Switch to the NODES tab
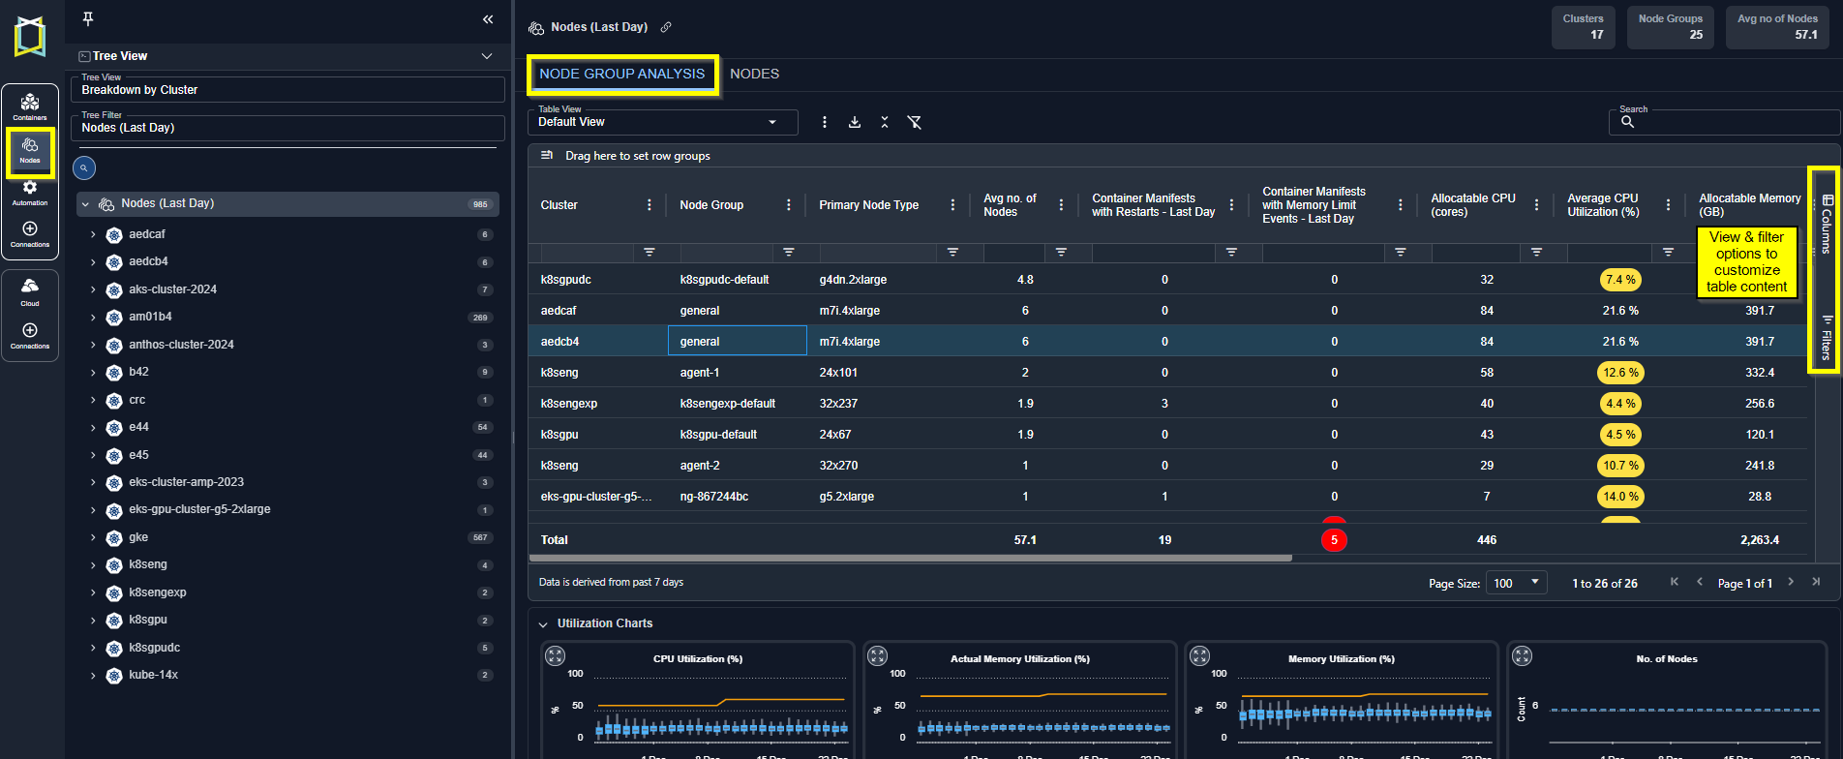1843x759 pixels. [754, 74]
